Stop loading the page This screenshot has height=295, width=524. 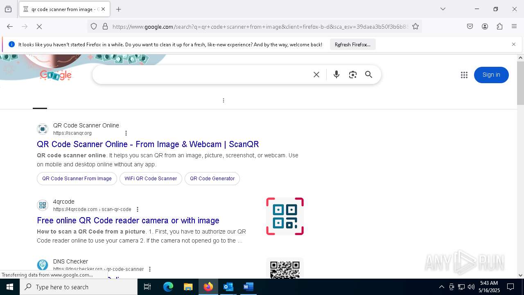[x=39, y=27]
